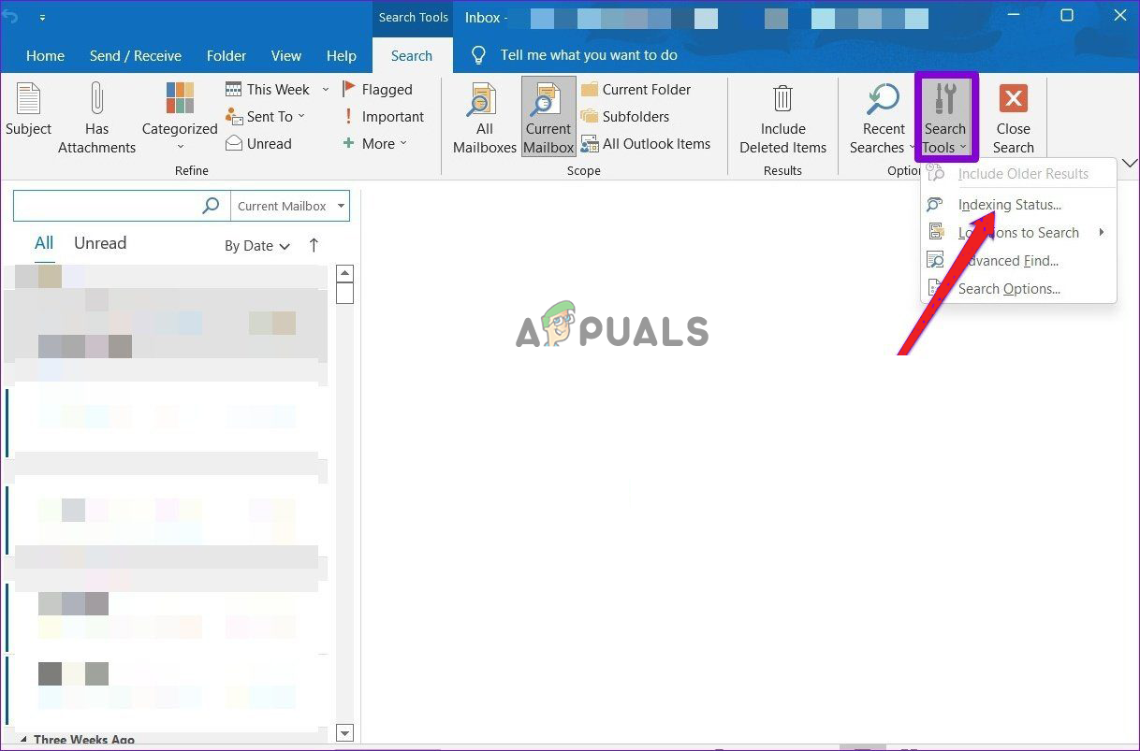Toggle the Current Mailbox scope button

click(548, 117)
